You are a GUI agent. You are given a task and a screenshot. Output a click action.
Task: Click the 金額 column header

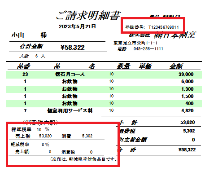point(176,66)
